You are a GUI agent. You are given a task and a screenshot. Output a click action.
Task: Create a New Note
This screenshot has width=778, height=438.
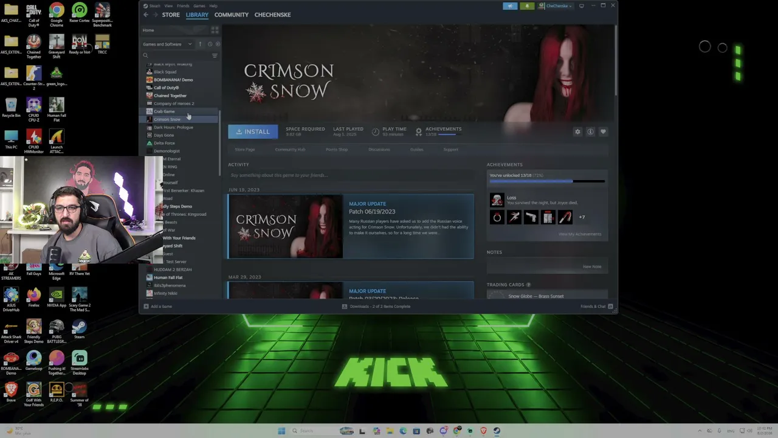click(592, 266)
